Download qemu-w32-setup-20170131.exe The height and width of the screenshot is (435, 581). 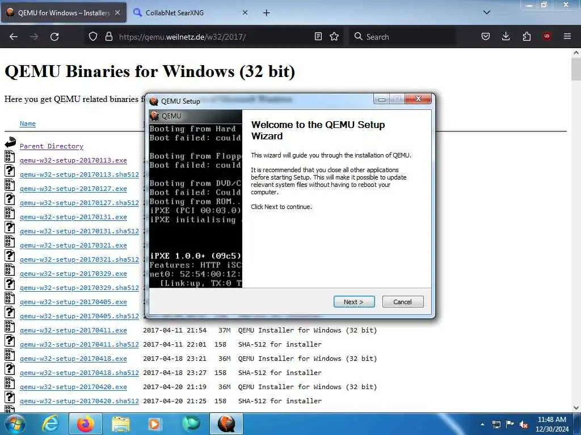[x=73, y=217]
